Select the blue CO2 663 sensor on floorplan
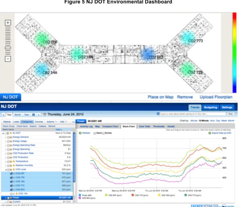This screenshot has height=207, width=239. (148, 54)
